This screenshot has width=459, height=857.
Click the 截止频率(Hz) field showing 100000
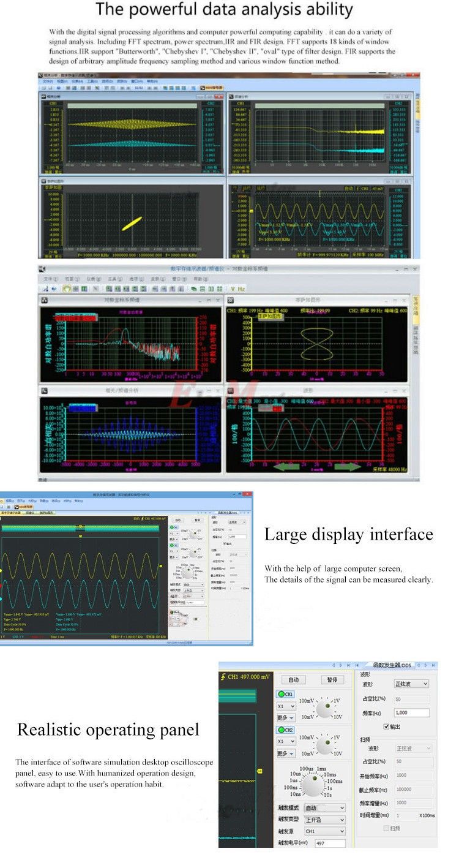(414, 790)
